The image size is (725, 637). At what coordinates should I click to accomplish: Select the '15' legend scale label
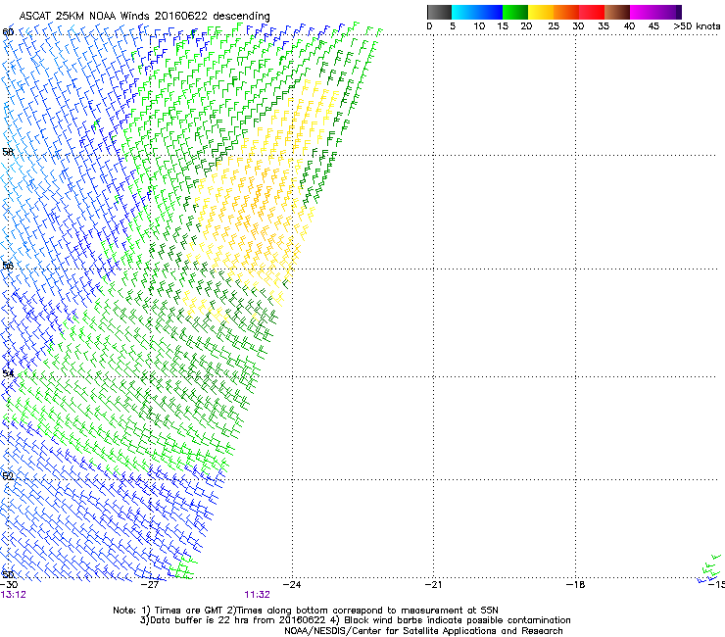point(503,26)
